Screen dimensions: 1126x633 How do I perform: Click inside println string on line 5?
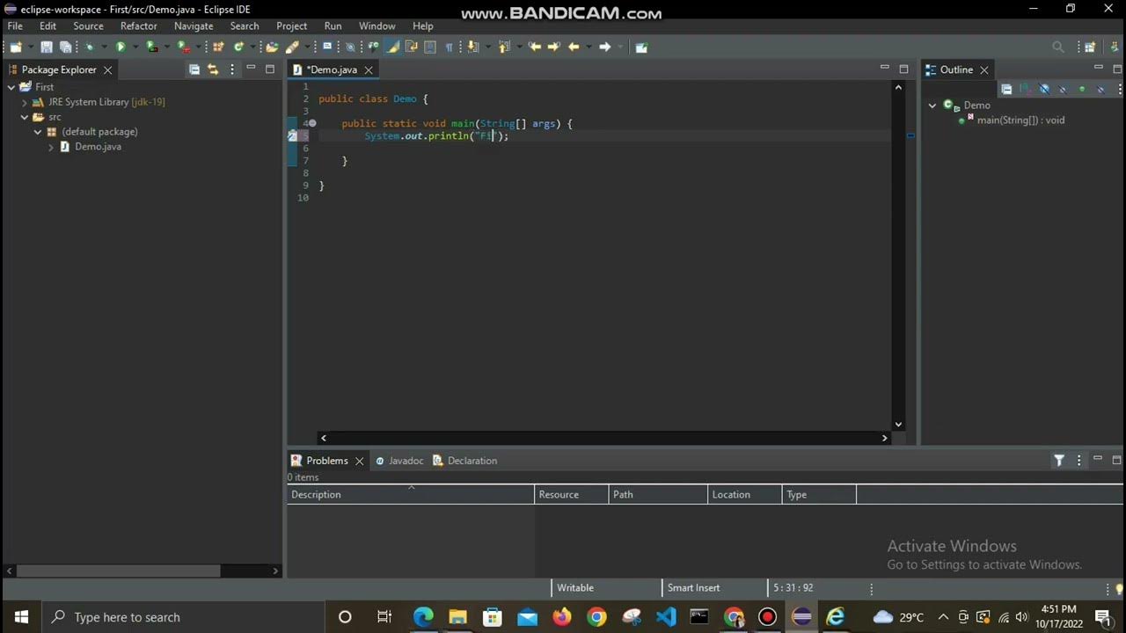[x=486, y=136]
